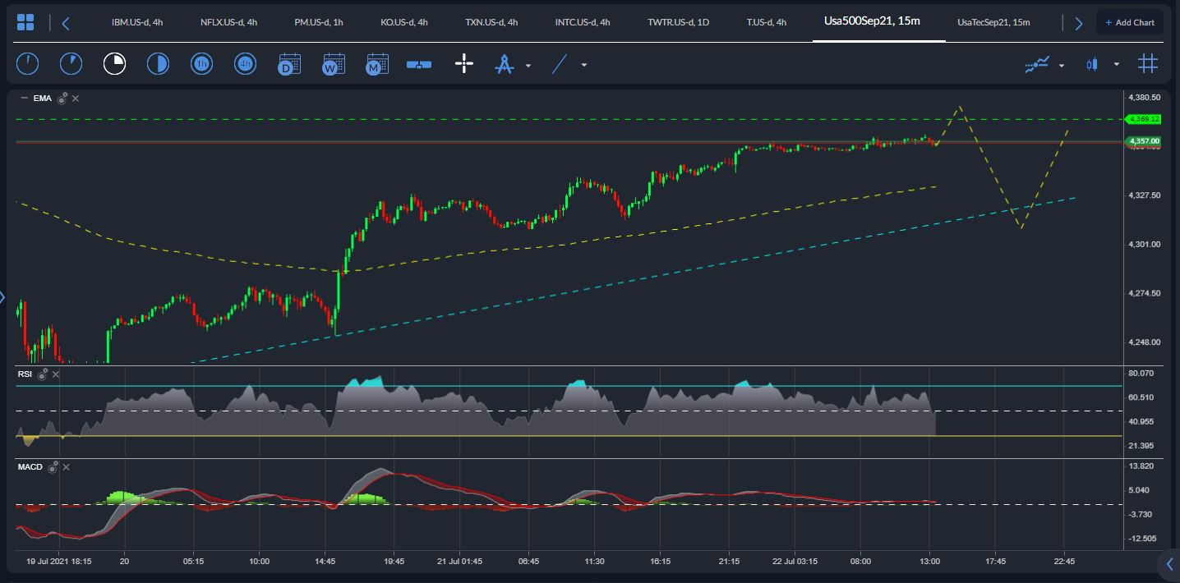
Task: Switch to 1h timeframe
Action: [201, 63]
